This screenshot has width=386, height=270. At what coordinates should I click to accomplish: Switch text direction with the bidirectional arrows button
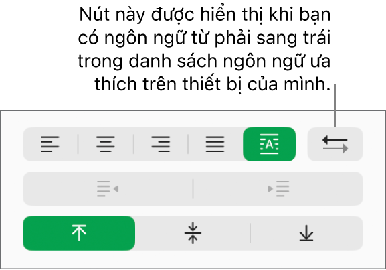coord(335,144)
